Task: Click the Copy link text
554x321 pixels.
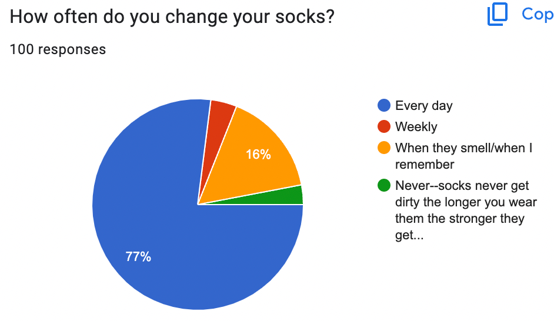Action: [538, 14]
